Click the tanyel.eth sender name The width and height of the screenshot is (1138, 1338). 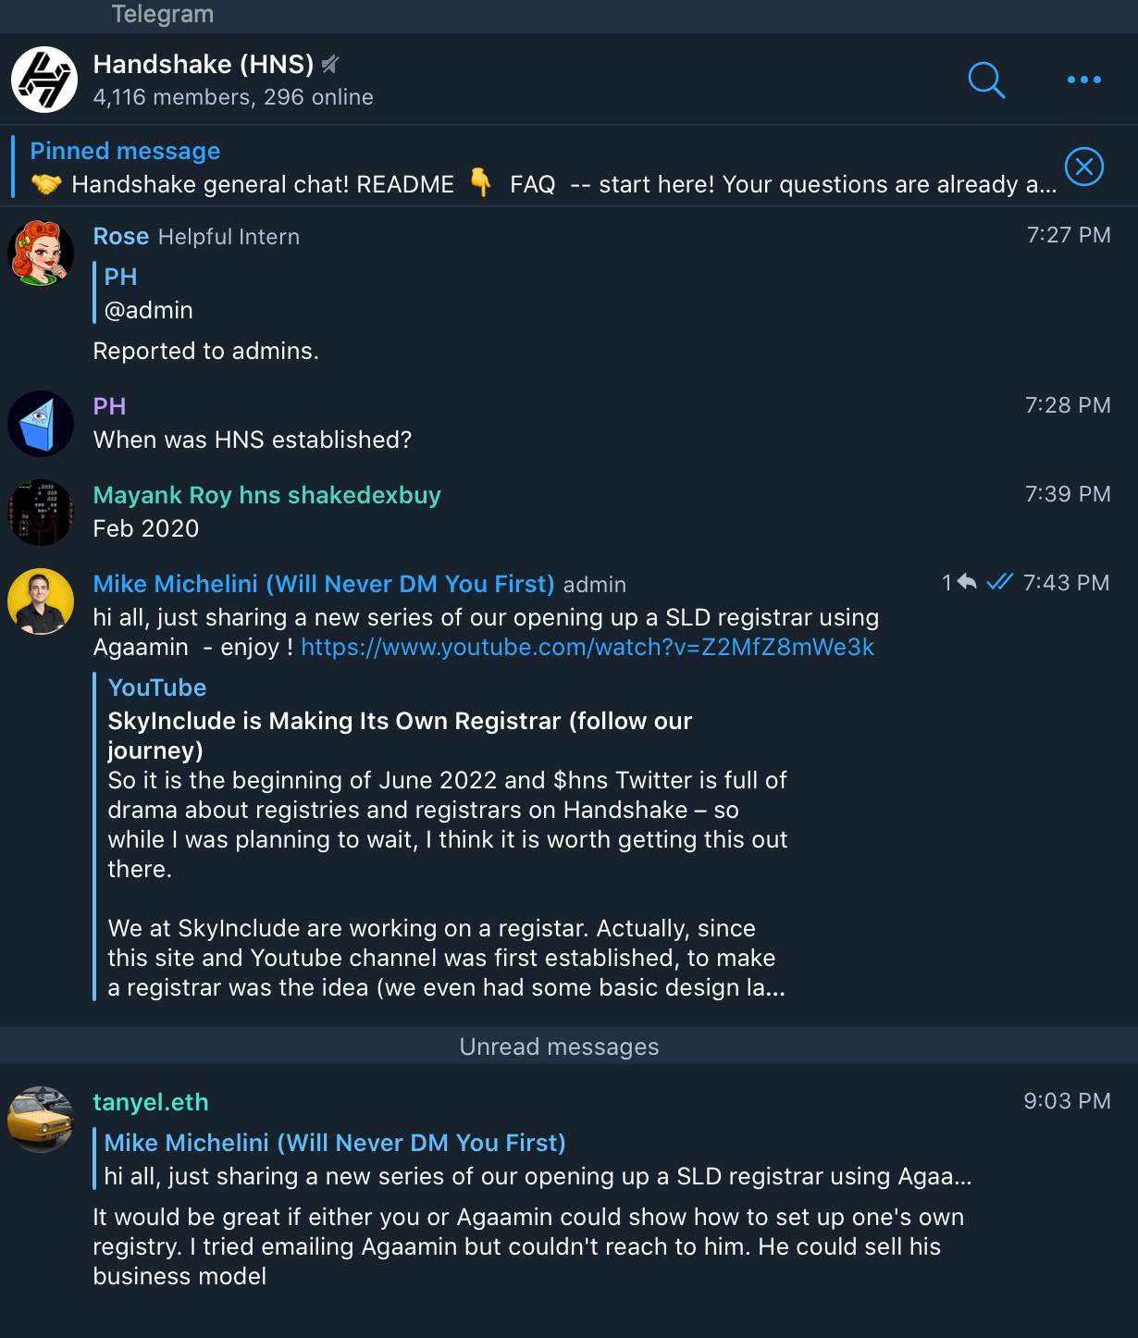(151, 1102)
